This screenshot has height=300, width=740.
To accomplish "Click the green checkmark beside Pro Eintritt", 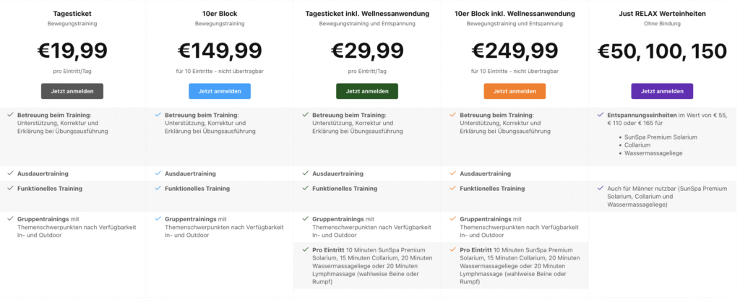I will [306, 249].
